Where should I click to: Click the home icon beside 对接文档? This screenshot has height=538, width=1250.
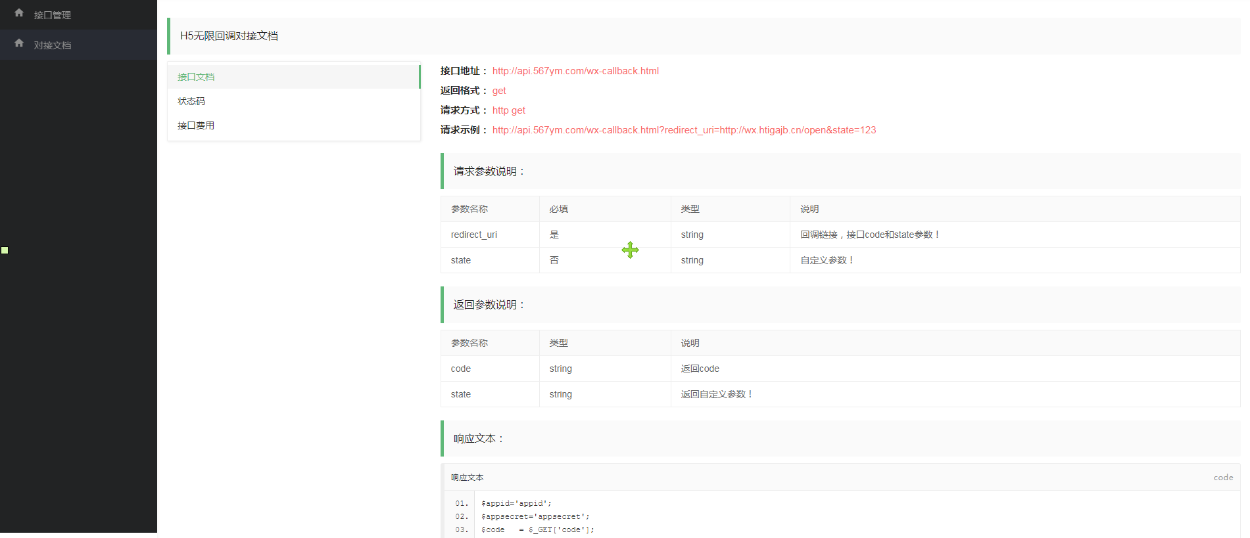click(19, 43)
